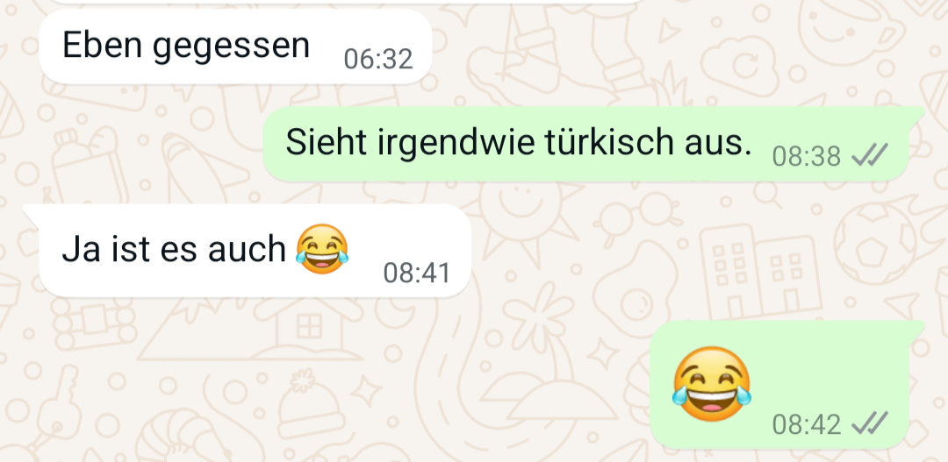948x462 pixels.
Task: Tap the 06:32 timestamp
Action: pos(377,60)
